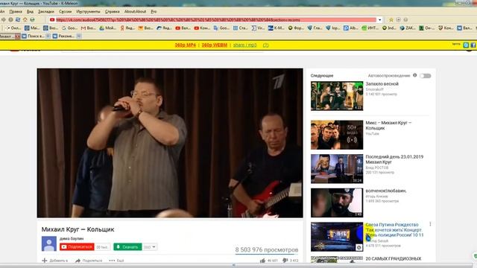Open the 'волченок/любавин' video title
This screenshot has height=268, width=477.
(x=386, y=191)
